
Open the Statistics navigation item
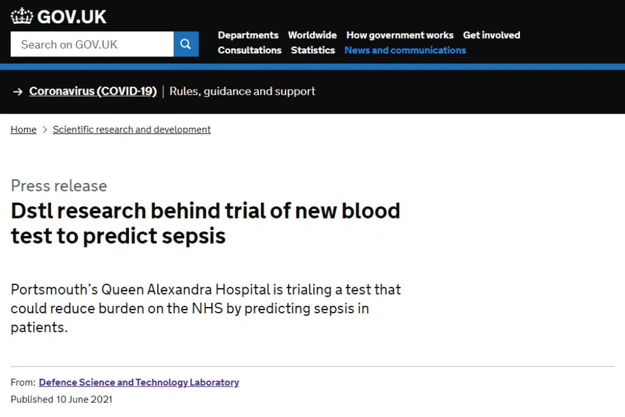[x=313, y=50]
